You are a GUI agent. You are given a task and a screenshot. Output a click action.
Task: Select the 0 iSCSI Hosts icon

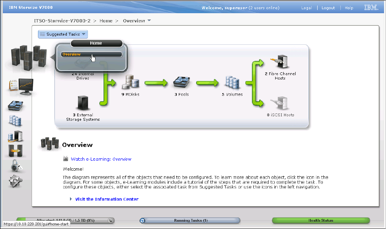click(x=280, y=104)
